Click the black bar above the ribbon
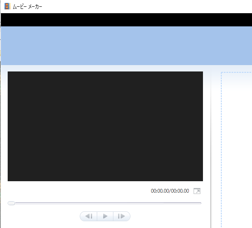This screenshot has width=252, height=228. 127,20
